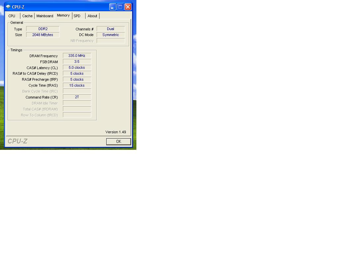Switch to the CPU tab
Viewport: 339px width, 254px height.
pos(13,16)
